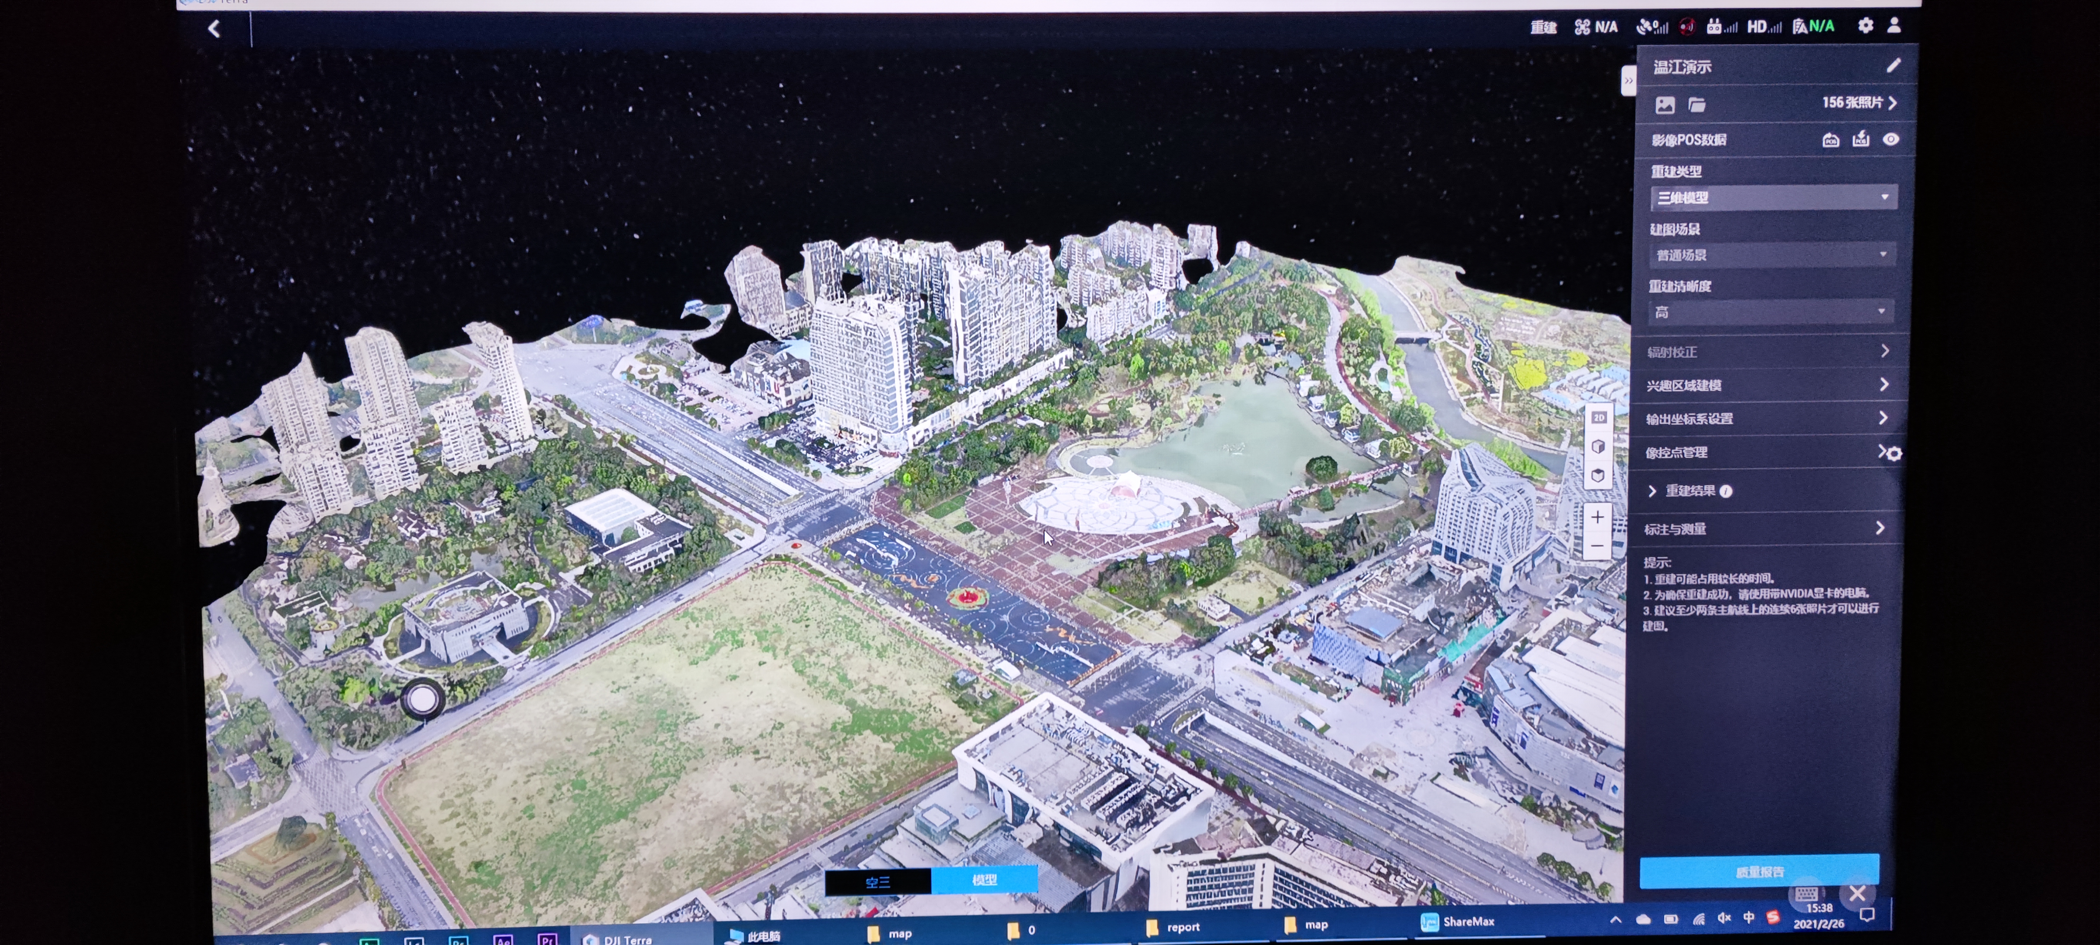The image size is (2100, 945).
Task: Click the info icon next to 重建结果
Action: 1726,491
